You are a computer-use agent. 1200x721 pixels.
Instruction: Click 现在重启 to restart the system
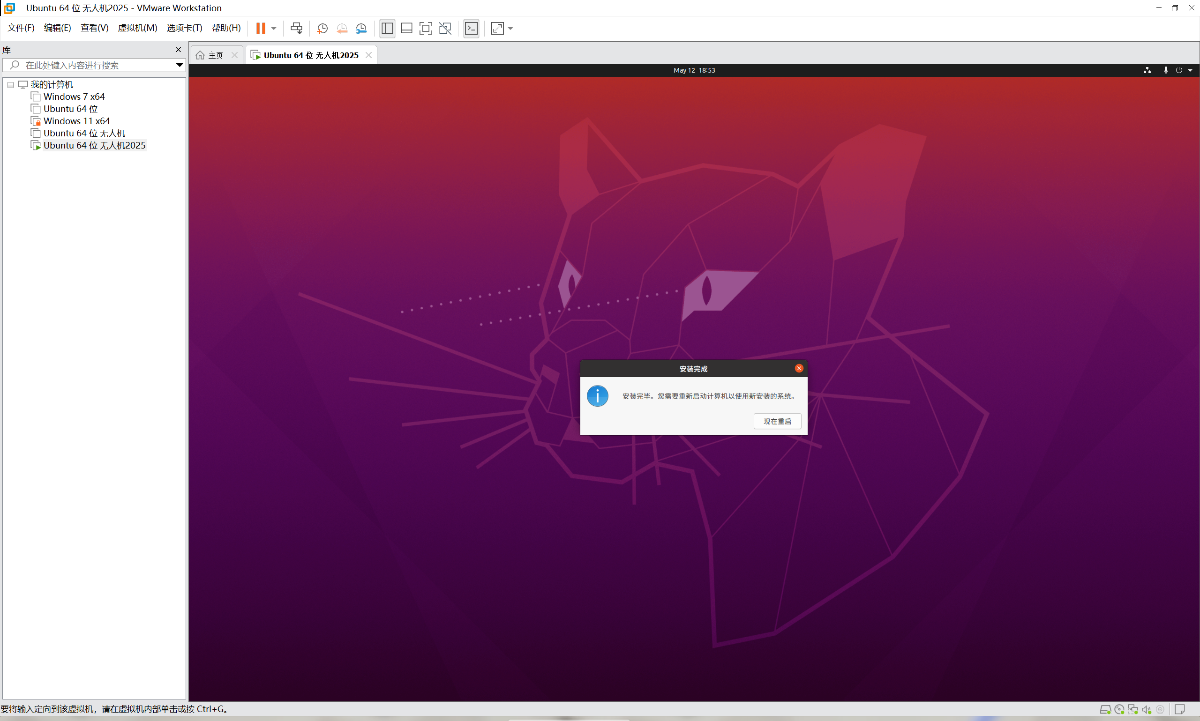(x=777, y=421)
